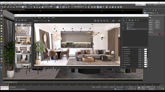Image resolution: width=165 pixels, height=92 pixels.
Task: Select the bedroom render thumbnail in History
Action: point(23,31)
